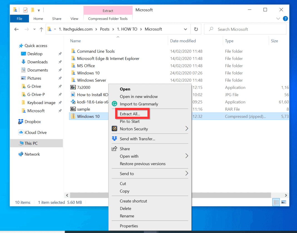Choose Extract All... from context menu
This screenshot has width=297, height=233.
tap(130, 114)
